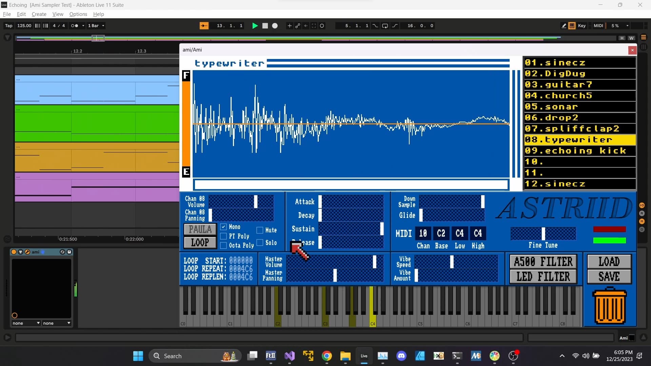Click the A500 FILTER button

(543, 262)
